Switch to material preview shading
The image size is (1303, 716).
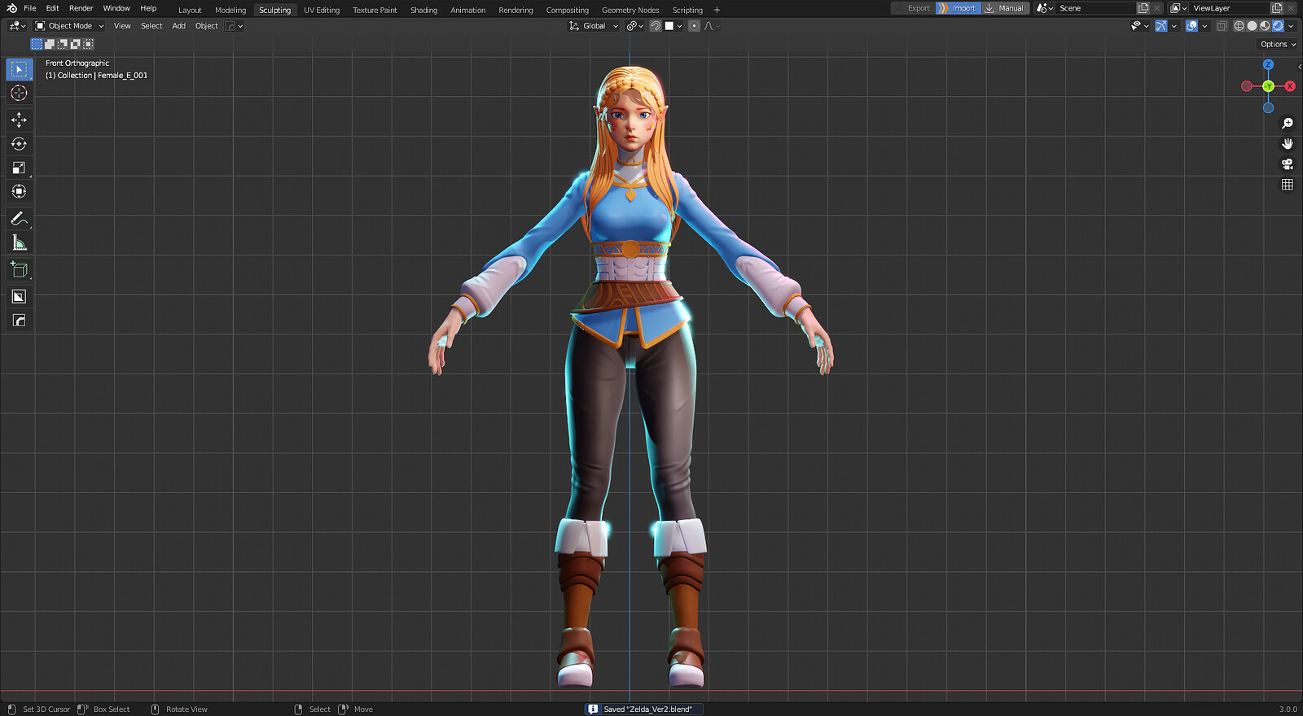(1265, 26)
